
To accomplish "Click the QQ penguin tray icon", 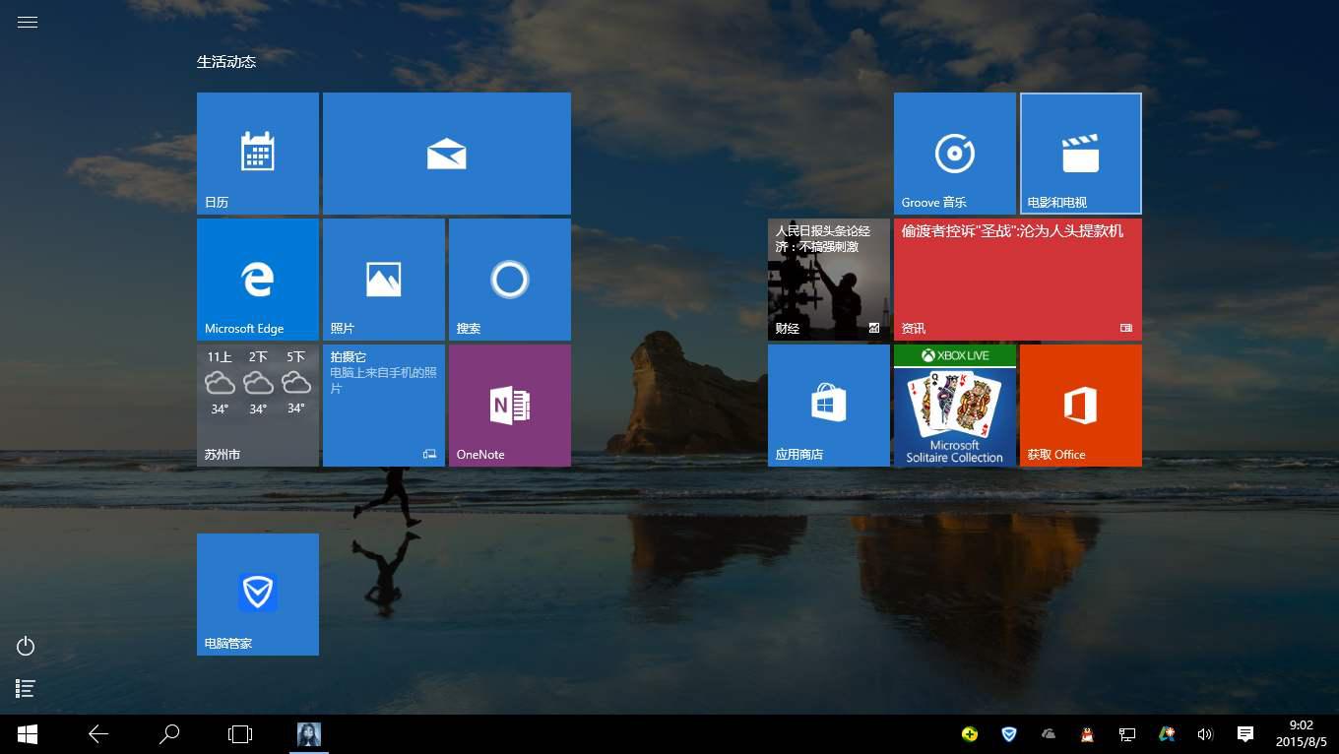I will pyautogui.click(x=1087, y=734).
